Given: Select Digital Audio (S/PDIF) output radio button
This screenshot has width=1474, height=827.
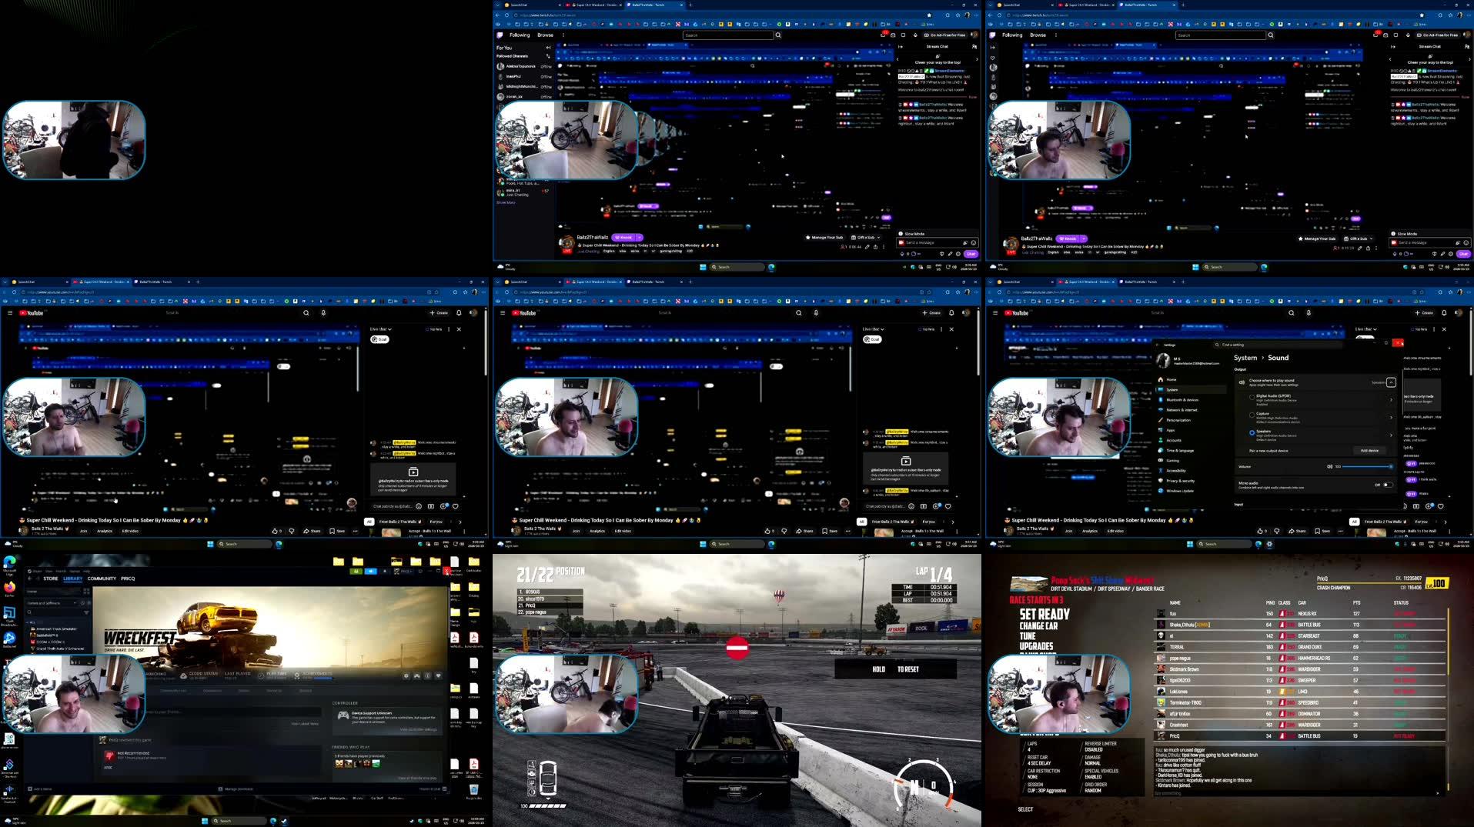Looking at the screenshot, I should click(x=1252, y=398).
